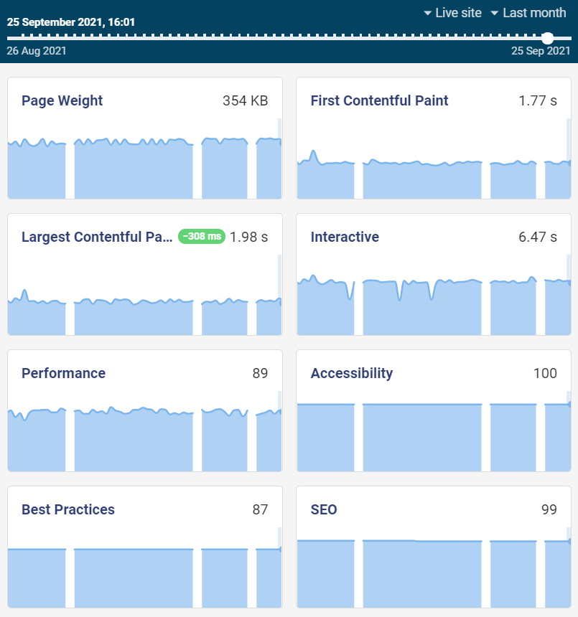Expand the truncated Largest Contentful Paint title
The height and width of the screenshot is (617, 578).
97,237
